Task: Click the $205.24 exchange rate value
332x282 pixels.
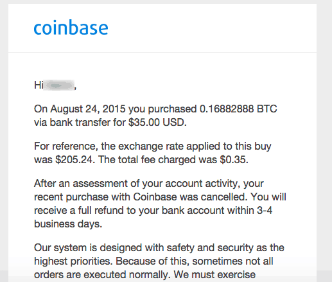Action: pos(74,159)
